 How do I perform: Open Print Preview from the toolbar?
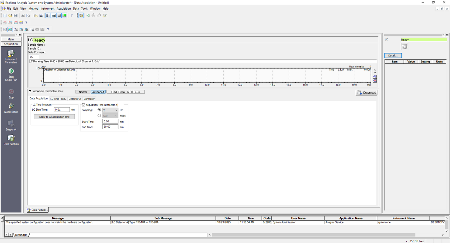(x=28, y=16)
